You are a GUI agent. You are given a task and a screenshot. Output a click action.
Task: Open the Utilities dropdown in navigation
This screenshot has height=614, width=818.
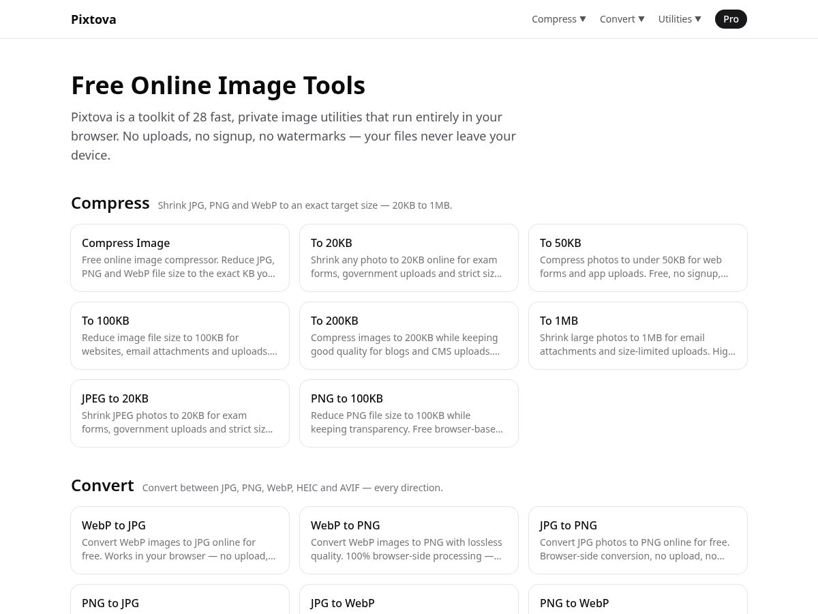point(680,19)
